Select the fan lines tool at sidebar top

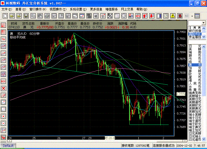click(3, 25)
